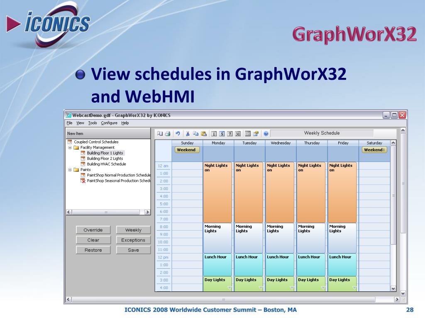The image size is (425, 318).
Task: Switch to 31-day month view icon
Action: [x=238, y=134]
